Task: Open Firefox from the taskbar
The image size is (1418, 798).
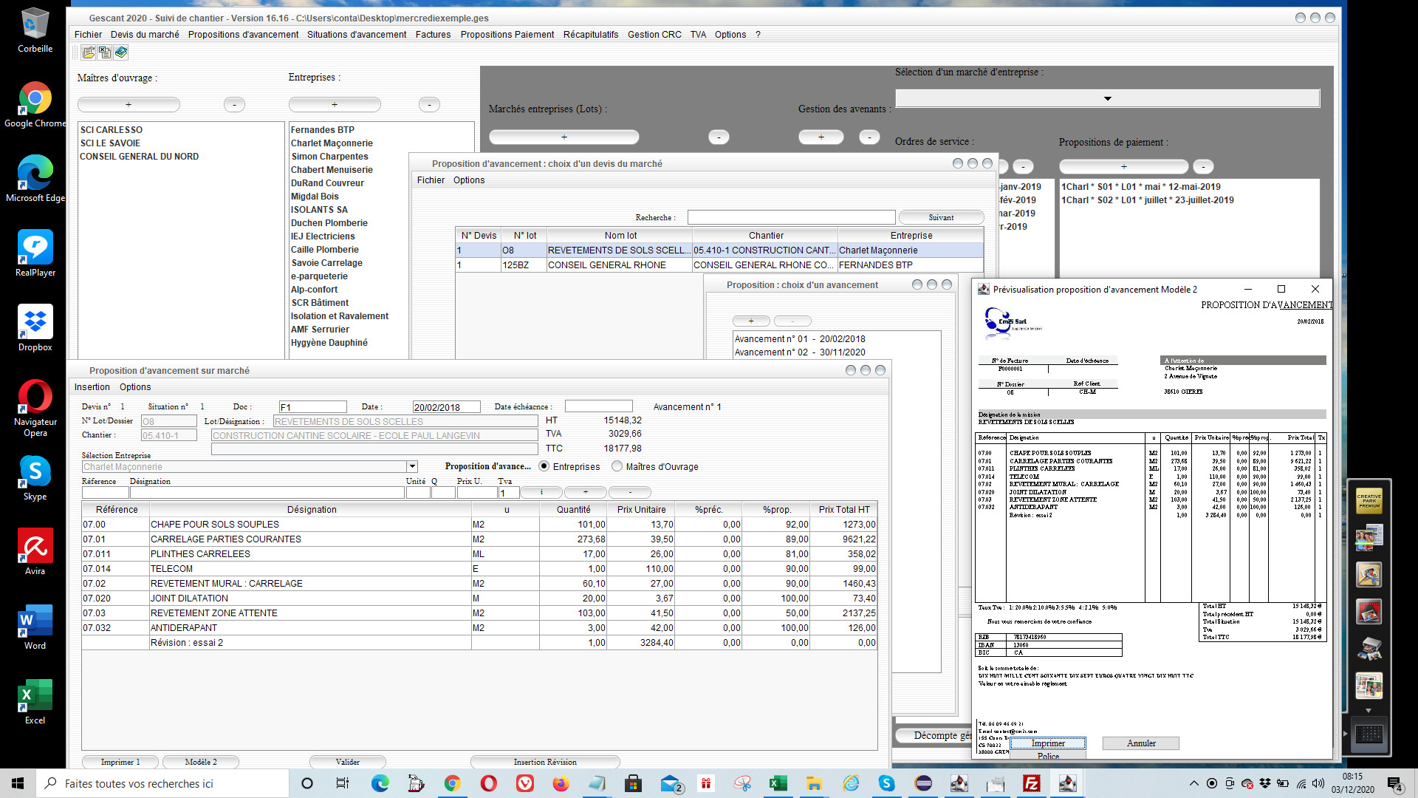Action: tap(561, 783)
